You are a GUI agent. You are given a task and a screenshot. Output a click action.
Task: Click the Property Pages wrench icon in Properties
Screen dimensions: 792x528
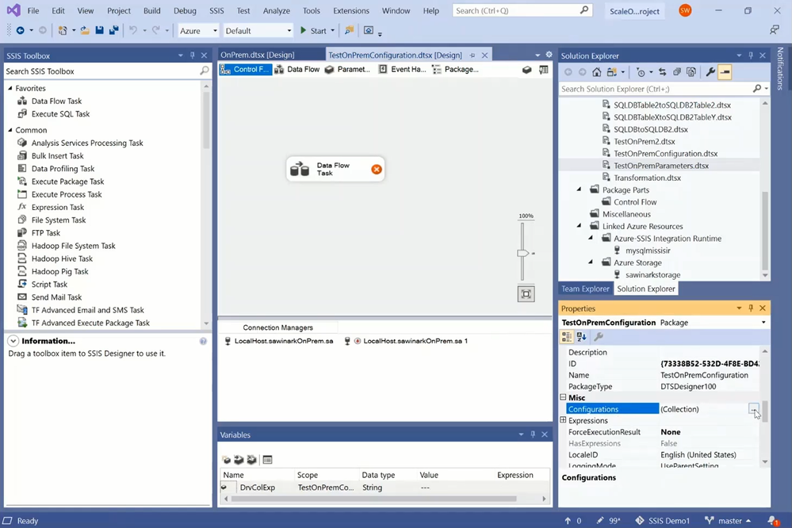tap(599, 336)
